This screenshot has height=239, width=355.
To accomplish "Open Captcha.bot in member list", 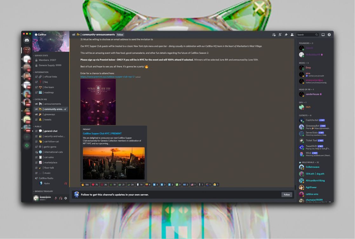I will [x=315, y=120].
